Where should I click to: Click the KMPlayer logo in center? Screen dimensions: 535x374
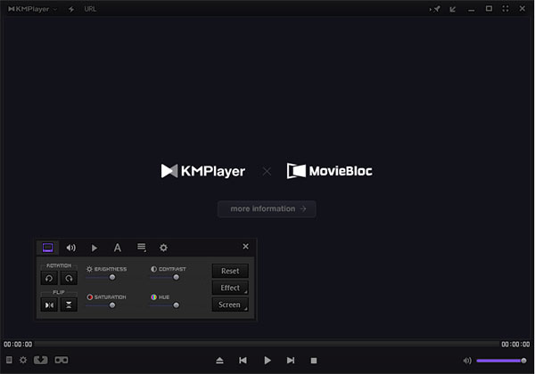pyautogui.click(x=203, y=171)
